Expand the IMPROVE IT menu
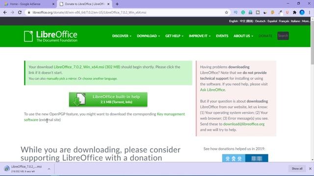This screenshot has width=314, height=176. point(200,36)
